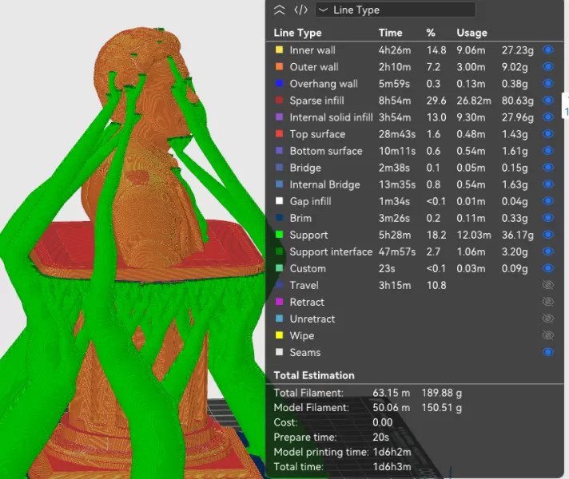Image resolution: width=569 pixels, height=479 pixels.
Task: Click the yellow Wipe color swatch
Action: (x=279, y=335)
